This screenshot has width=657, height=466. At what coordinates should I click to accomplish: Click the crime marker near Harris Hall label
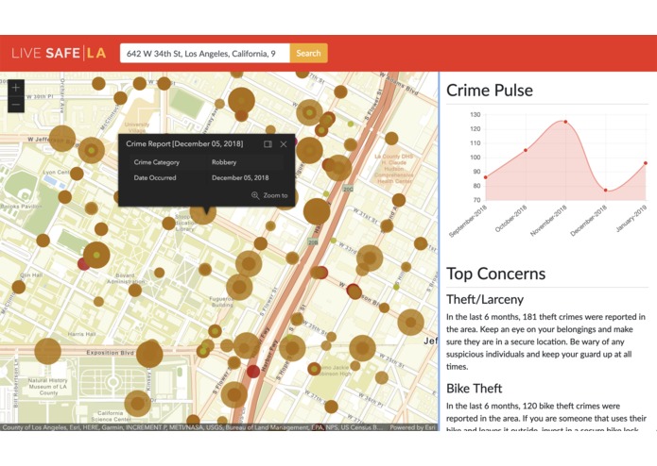point(98,301)
